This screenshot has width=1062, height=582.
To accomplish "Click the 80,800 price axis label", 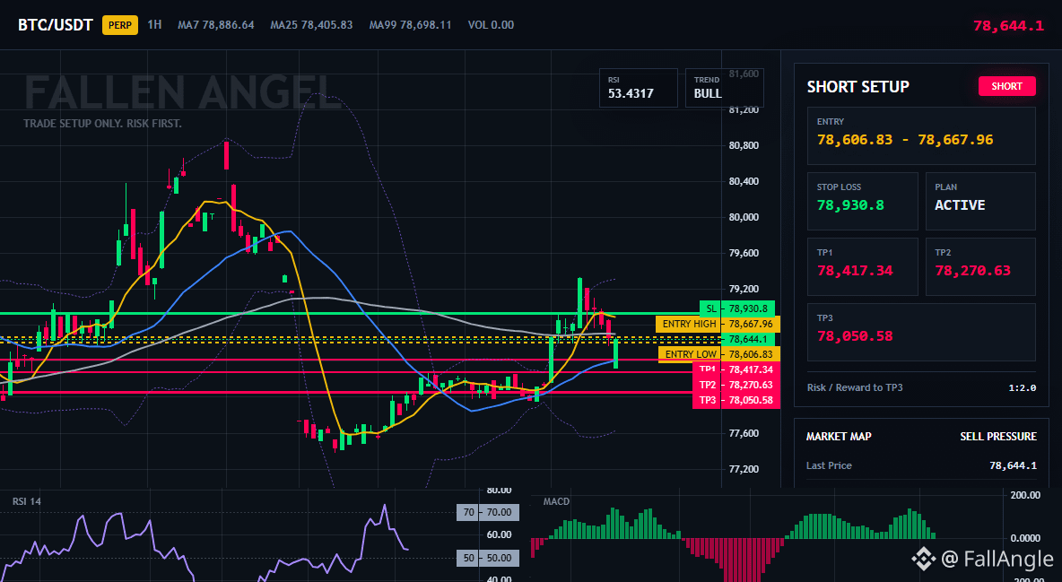I will click(x=744, y=145).
